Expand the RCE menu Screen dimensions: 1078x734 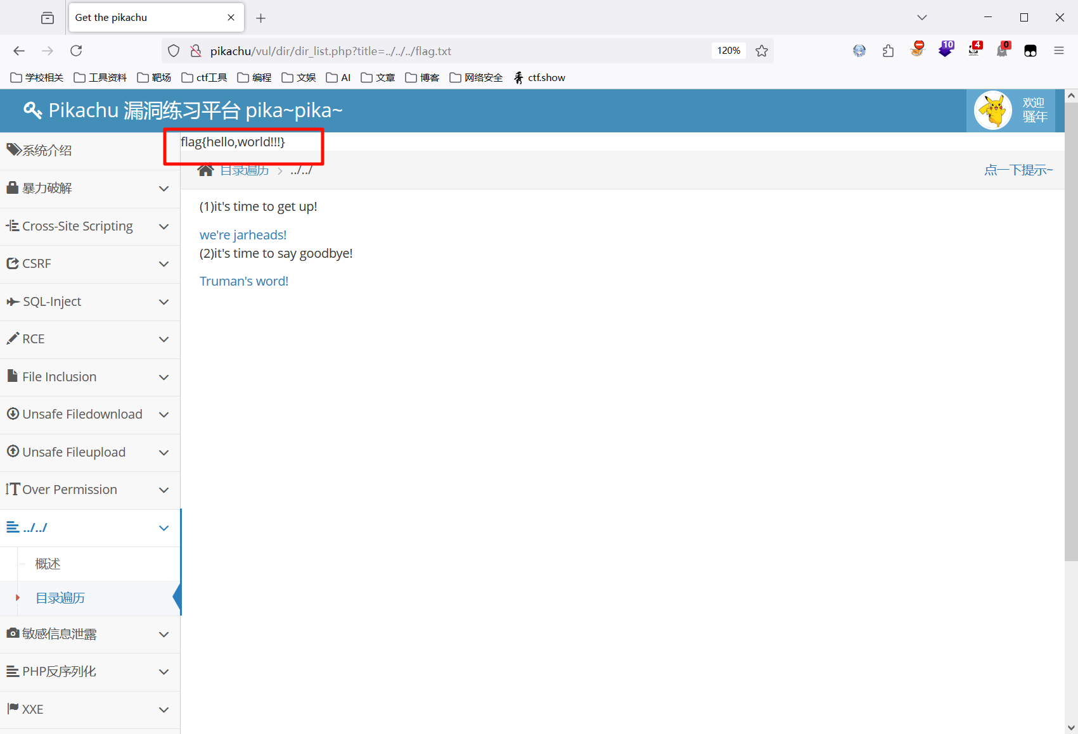click(x=90, y=339)
